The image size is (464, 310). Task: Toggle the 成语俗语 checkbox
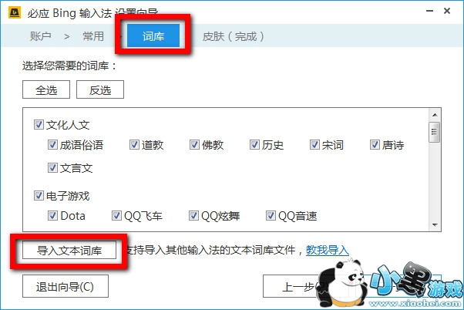point(52,145)
